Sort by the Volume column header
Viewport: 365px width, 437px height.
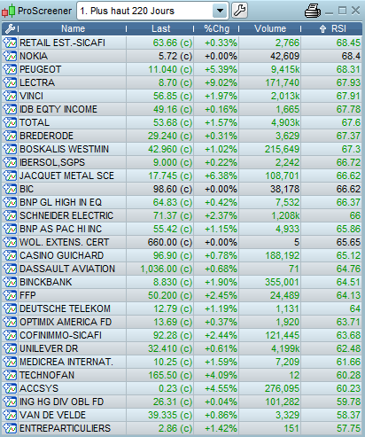coord(270,28)
